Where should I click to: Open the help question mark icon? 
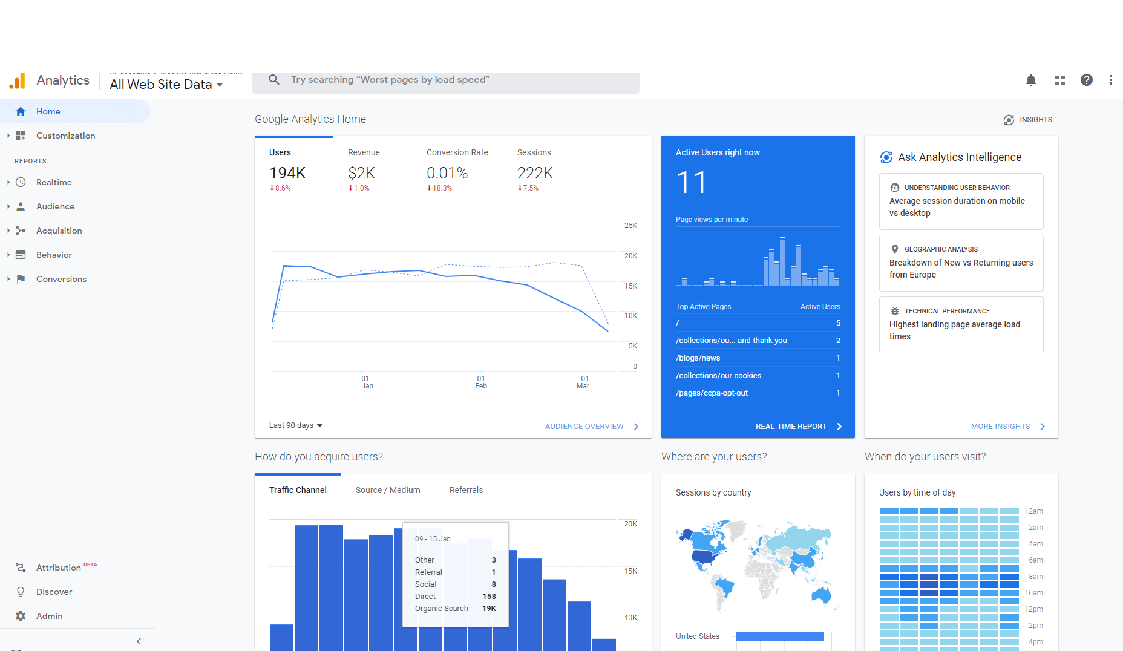(x=1087, y=80)
